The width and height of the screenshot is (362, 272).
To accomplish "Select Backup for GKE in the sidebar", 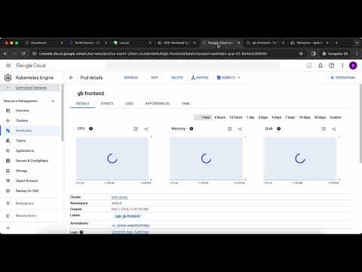I will pyautogui.click(x=27, y=191).
